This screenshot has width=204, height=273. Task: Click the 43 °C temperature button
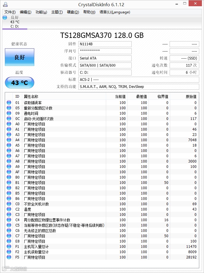coord(20,83)
